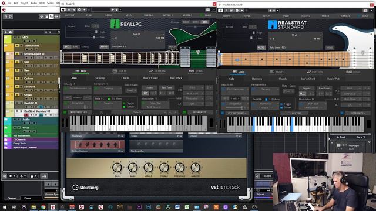The width and height of the screenshot is (376, 211).
Task: Click the HUMANIZE button in RealStrat
Action: (357, 113)
